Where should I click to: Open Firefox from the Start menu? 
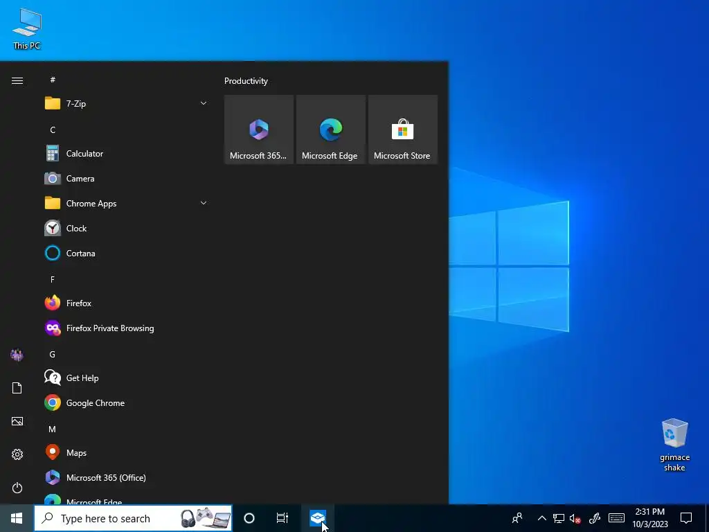tap(126, 303)
